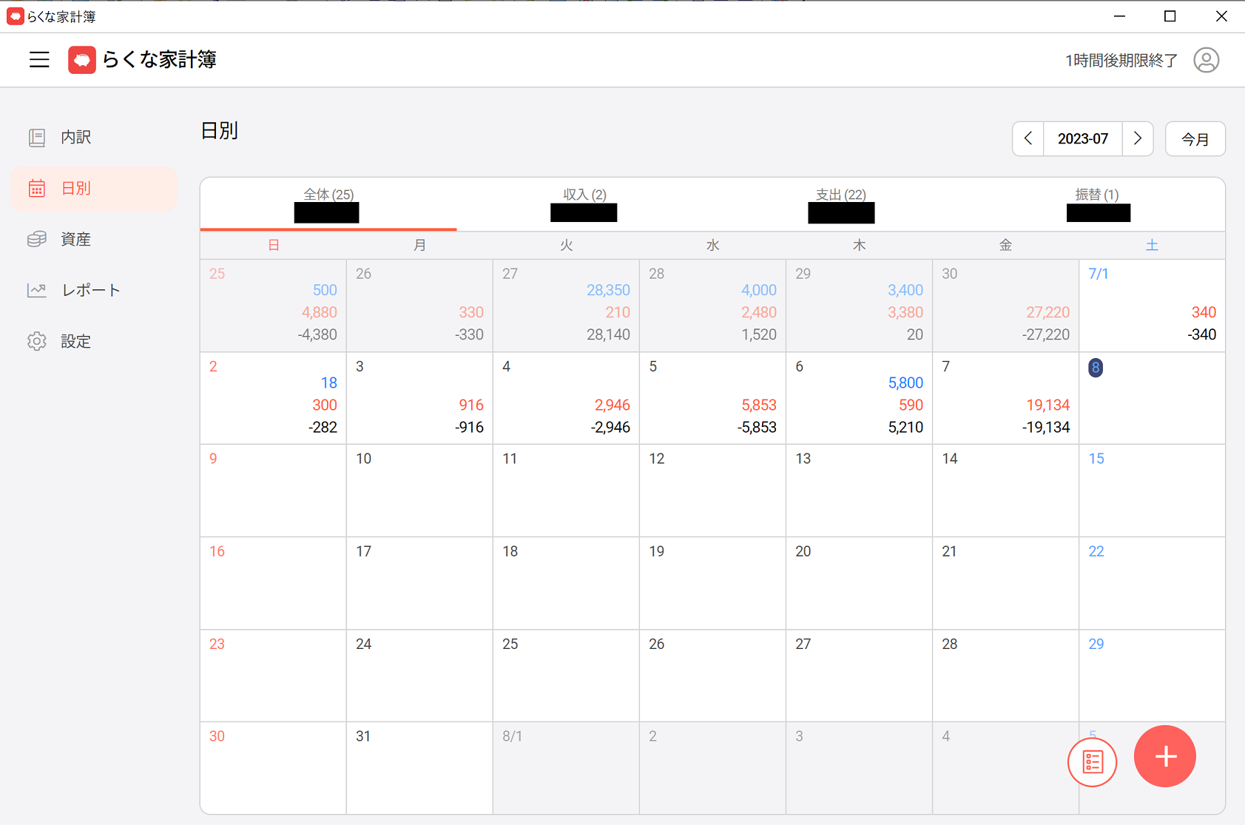This screenshot has height=825, width=1245.
Task: Click the レポート chart icon in sidebar
Action: [x=37, y=290]
